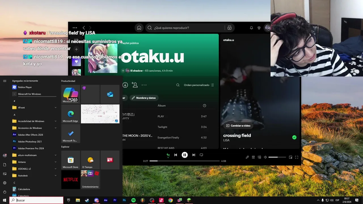
Task: Focus Spotify search field ¿Qué quieres reproducir?
Action: point(185,28)
